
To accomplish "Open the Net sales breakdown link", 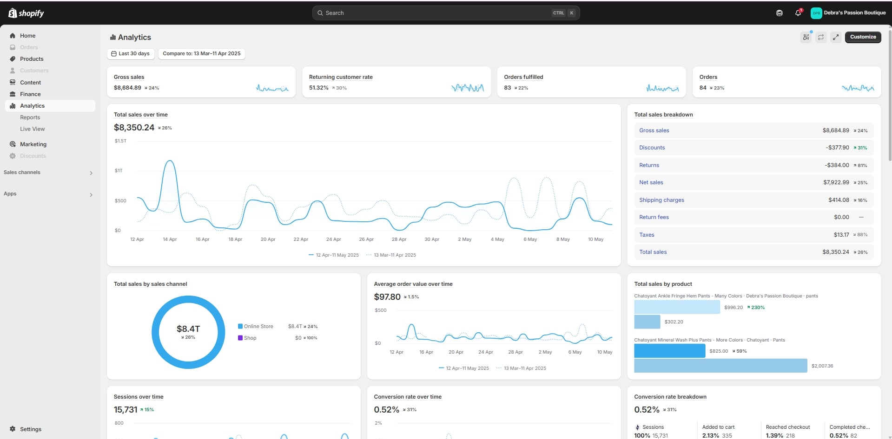I will pos(651,182).
